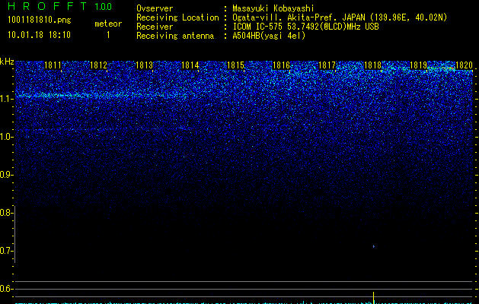Click the 1812 time marker
The image size is (479, 304).
coord(98,65)
